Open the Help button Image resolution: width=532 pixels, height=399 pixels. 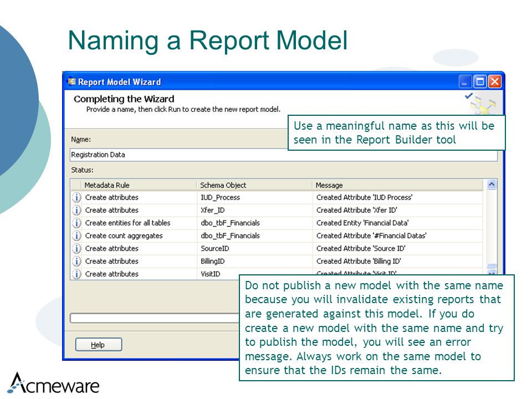click(99, 345)
